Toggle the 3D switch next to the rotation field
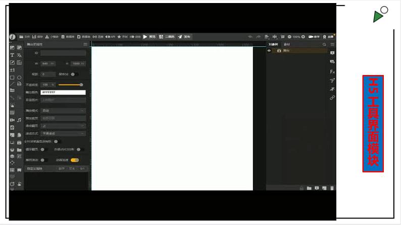 coord(74,74)
